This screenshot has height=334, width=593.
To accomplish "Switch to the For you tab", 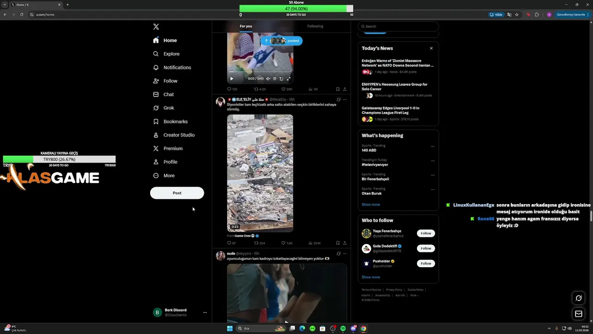I will point(246,26).
